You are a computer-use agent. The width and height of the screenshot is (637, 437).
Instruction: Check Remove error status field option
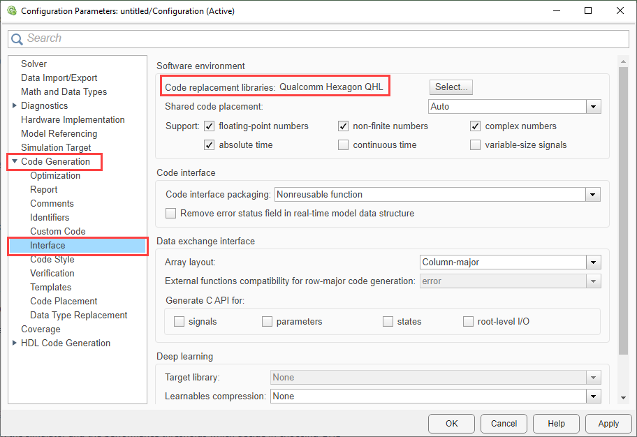click(170, 214)
